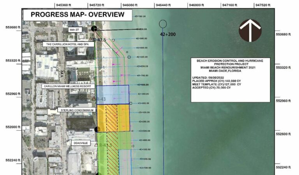This screenshot has height=175, width=299.
Task: Select the 69th ST label
Action: (x=73, y=30)
